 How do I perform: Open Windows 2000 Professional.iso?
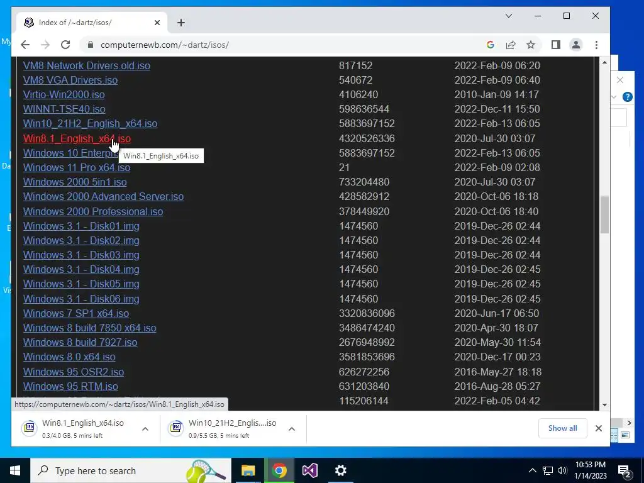(x=93, y=211)
